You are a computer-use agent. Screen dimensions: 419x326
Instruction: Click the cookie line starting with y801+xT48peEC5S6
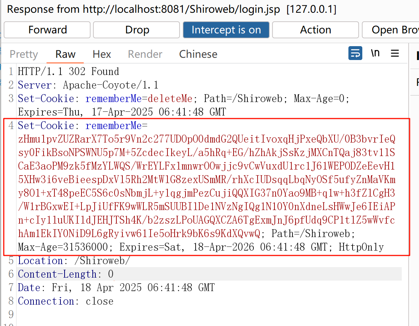[206, 193]
